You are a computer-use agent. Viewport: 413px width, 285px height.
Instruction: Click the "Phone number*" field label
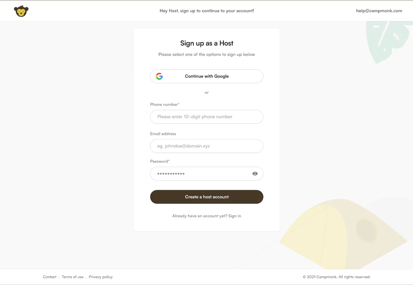coord(165,104)
